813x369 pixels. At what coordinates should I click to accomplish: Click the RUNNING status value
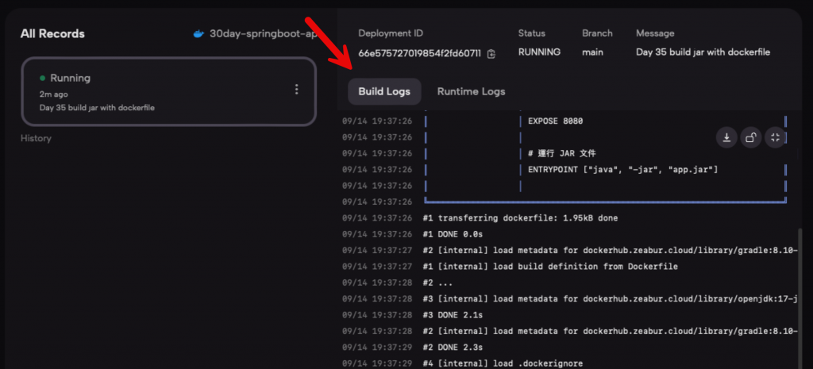click(539, 52)
